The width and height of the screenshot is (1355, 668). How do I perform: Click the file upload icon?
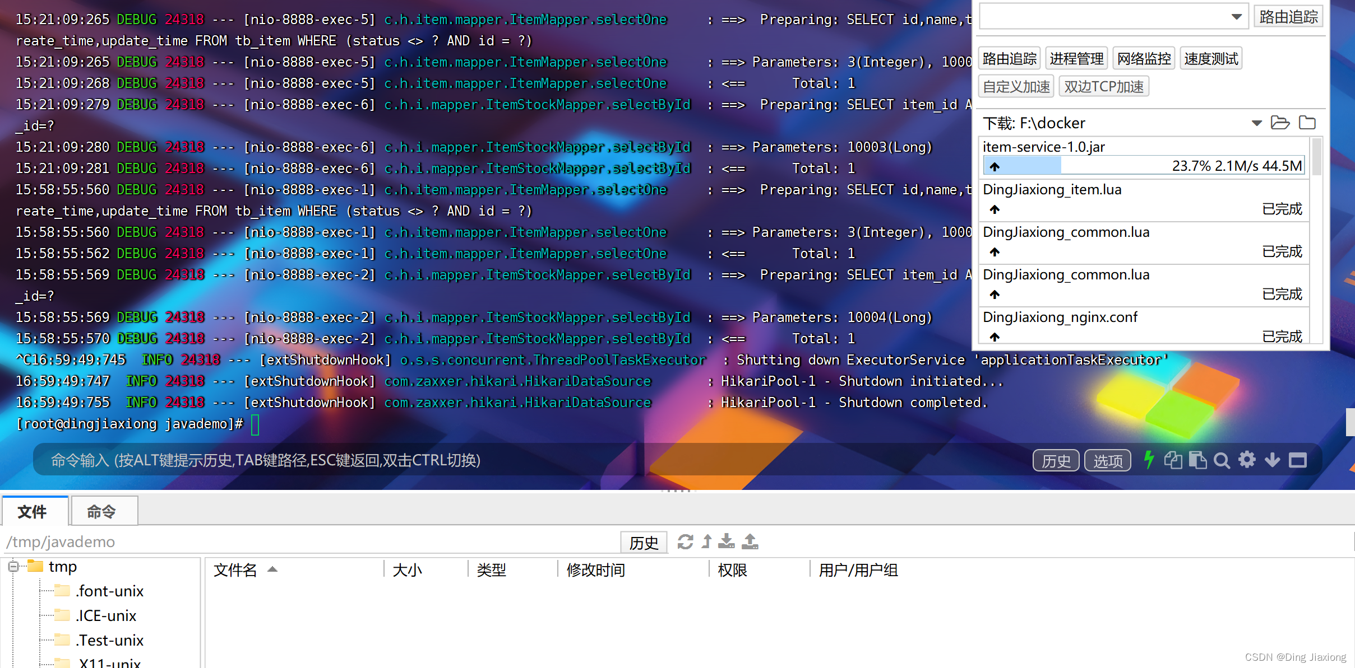click(750, 541)
